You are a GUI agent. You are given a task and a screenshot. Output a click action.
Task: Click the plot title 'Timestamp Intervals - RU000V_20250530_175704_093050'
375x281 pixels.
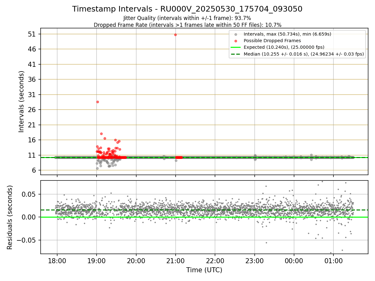[x=187, y=9]
